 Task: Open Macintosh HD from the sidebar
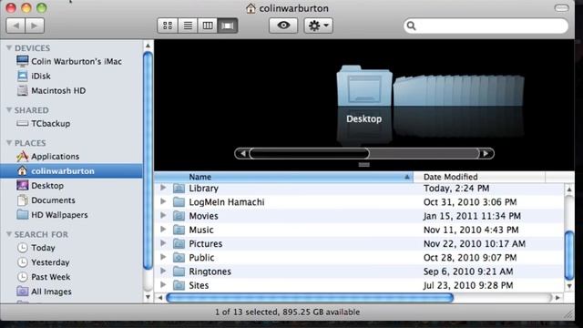point(71,91)
